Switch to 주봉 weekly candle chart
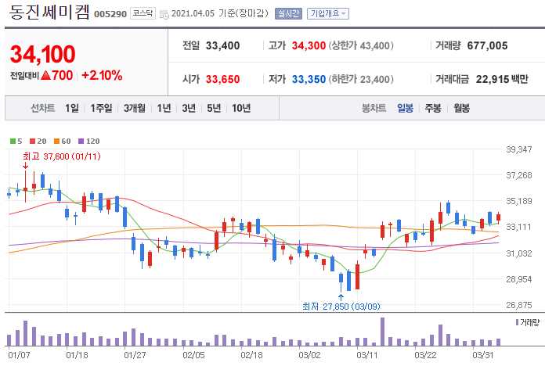Screen dimensions: 545x366 433,108
